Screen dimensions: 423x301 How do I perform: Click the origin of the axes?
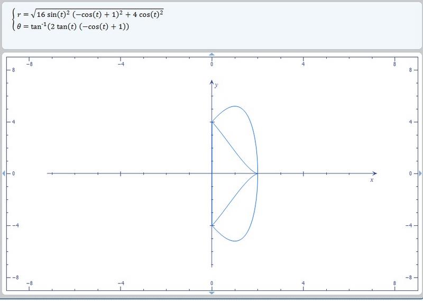pos(212,174)
